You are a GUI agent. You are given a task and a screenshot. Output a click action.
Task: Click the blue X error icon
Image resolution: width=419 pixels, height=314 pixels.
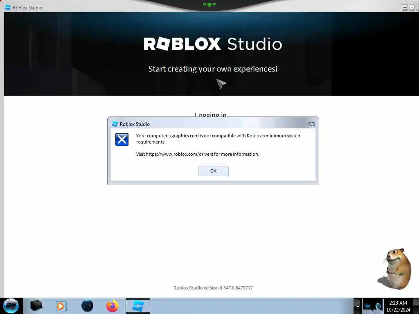click(x=122, y=139)
